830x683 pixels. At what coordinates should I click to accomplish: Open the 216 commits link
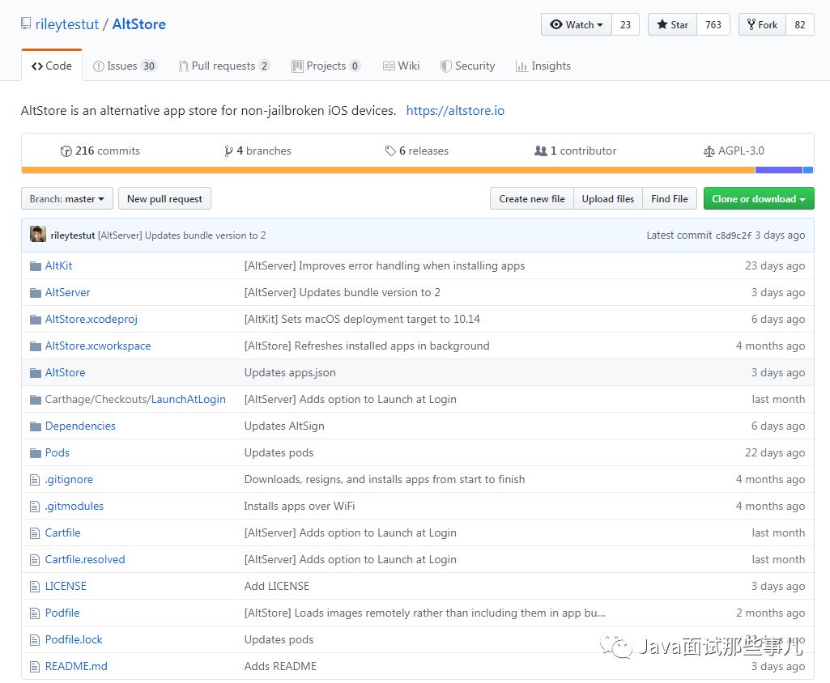pyautogui.click(x=100, y=151)
